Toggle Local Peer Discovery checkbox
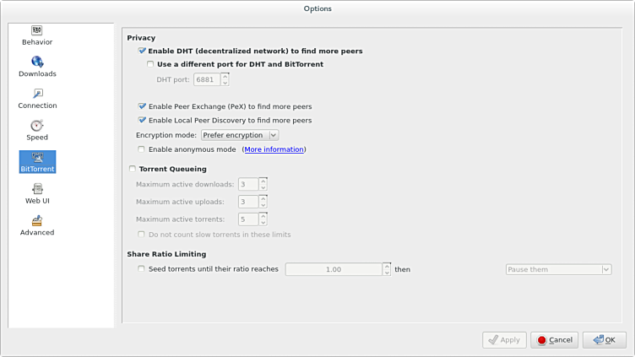This screenshot has height=357, width=635. pos(142,121)
